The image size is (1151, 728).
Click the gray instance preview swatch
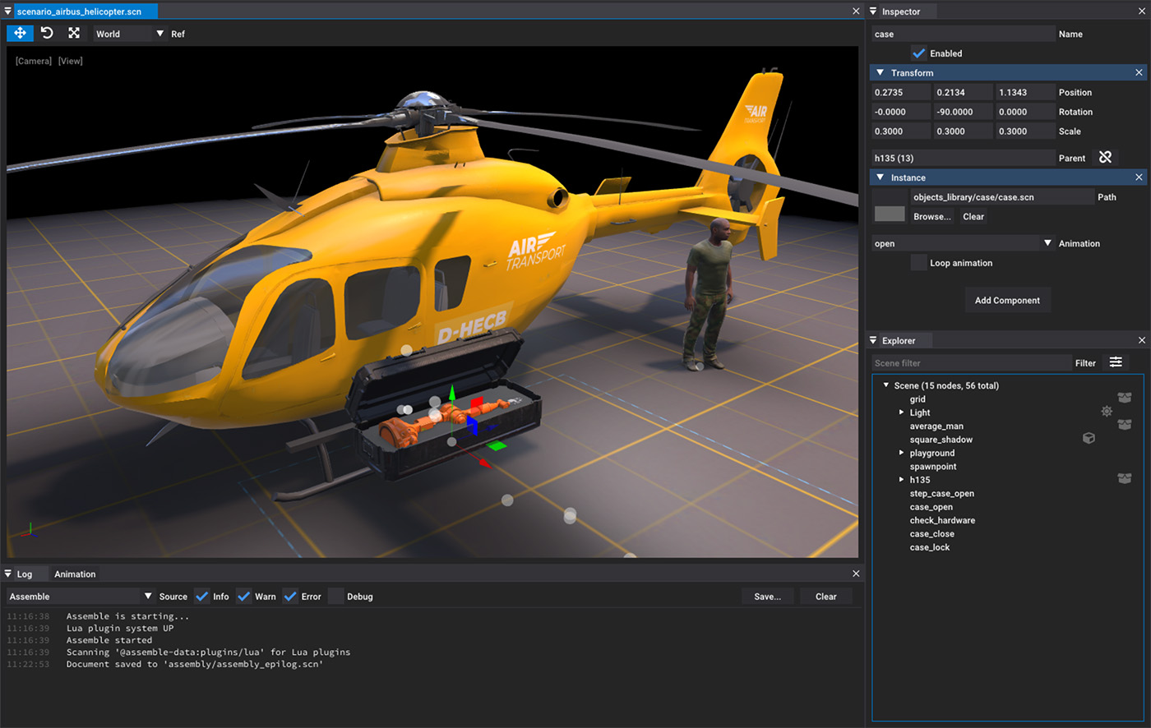coord(889,214)
